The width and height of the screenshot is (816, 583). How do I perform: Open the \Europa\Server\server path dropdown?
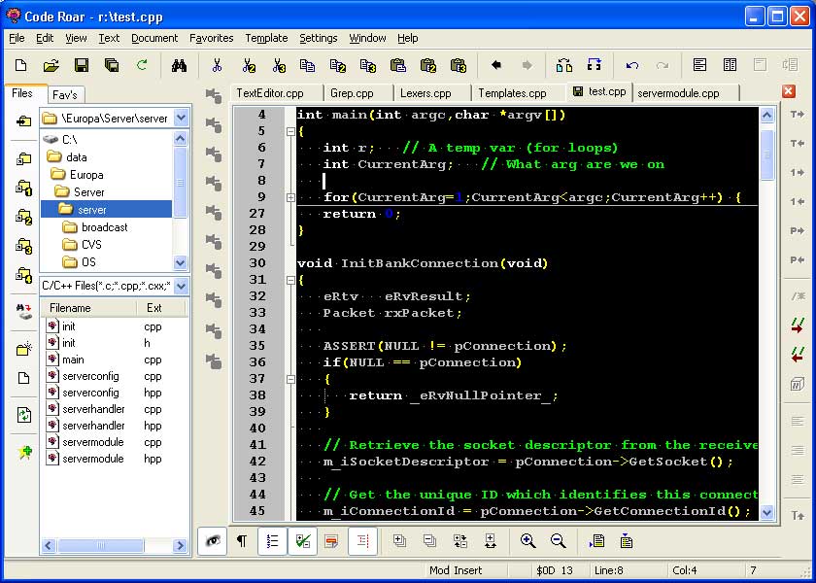181,119
